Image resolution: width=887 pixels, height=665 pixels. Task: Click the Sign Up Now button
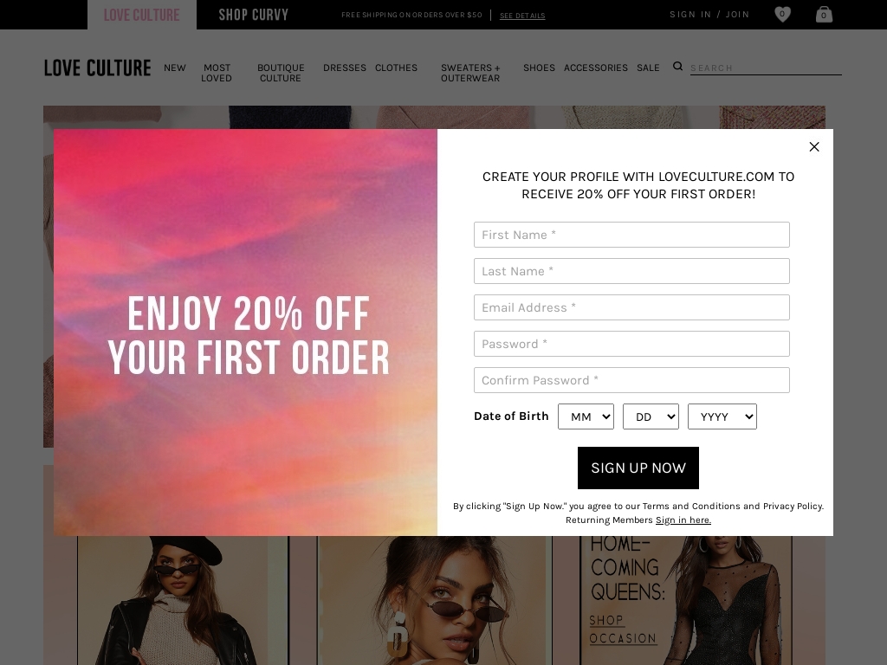(x=638, y=468)
